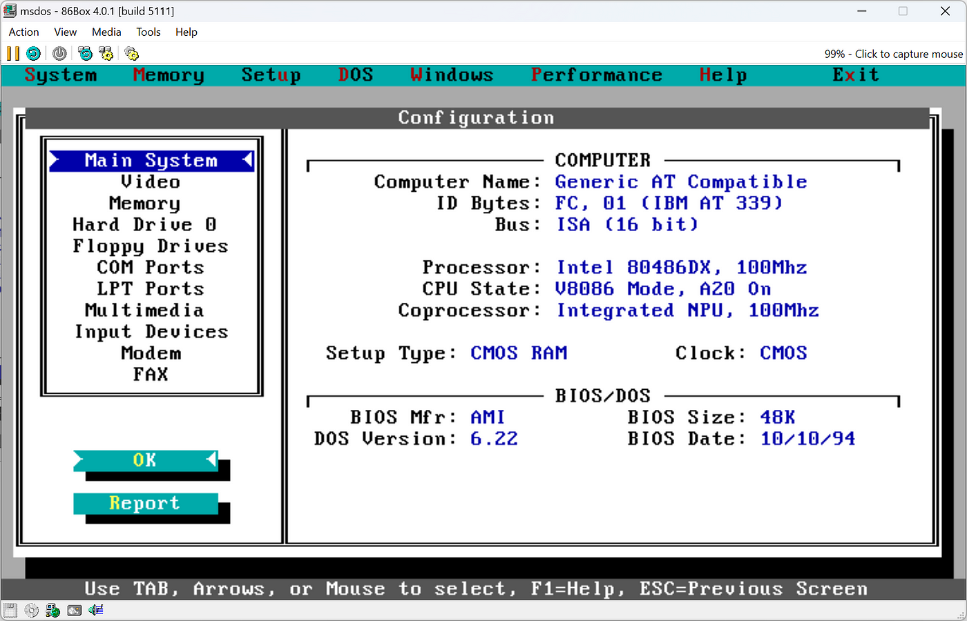
Task: Select Video in configuration list
Action: 151,181
